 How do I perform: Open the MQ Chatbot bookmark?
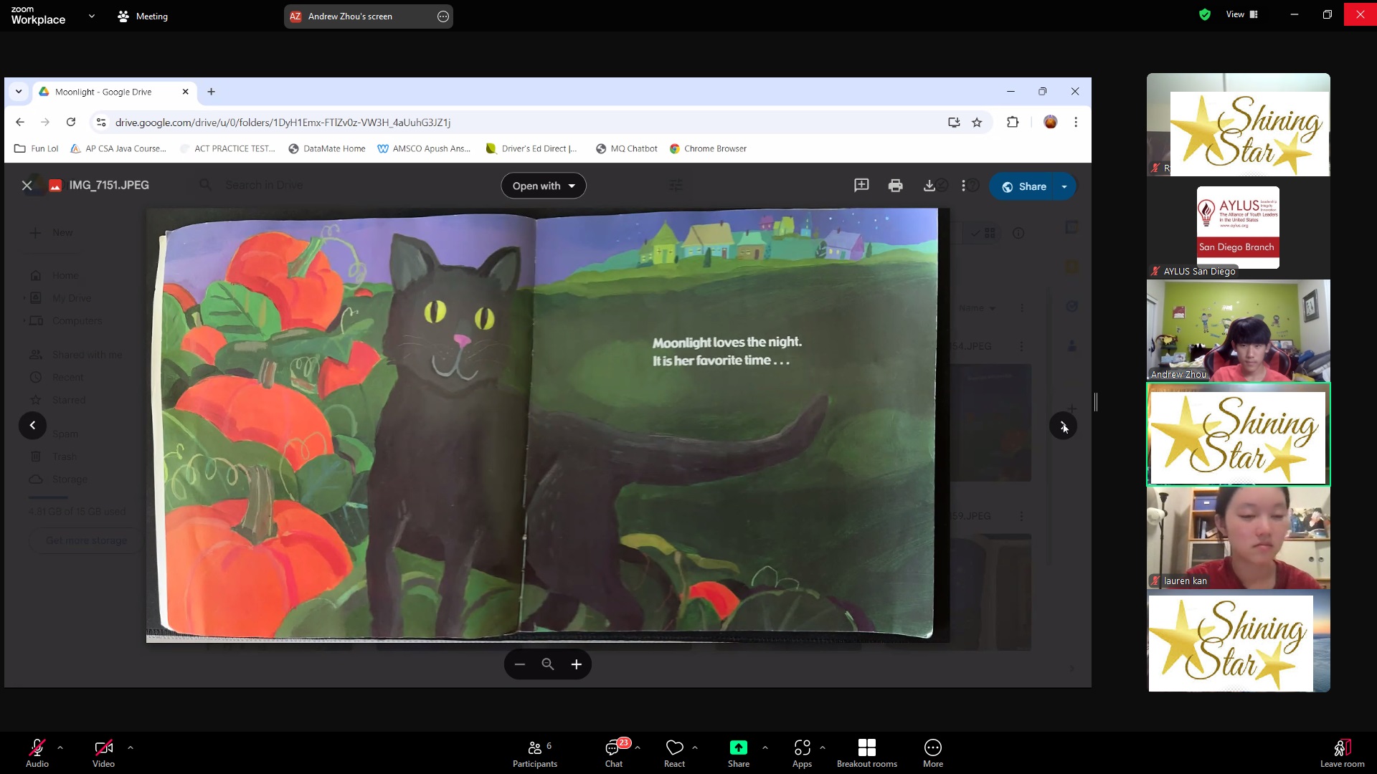[626, 148]
